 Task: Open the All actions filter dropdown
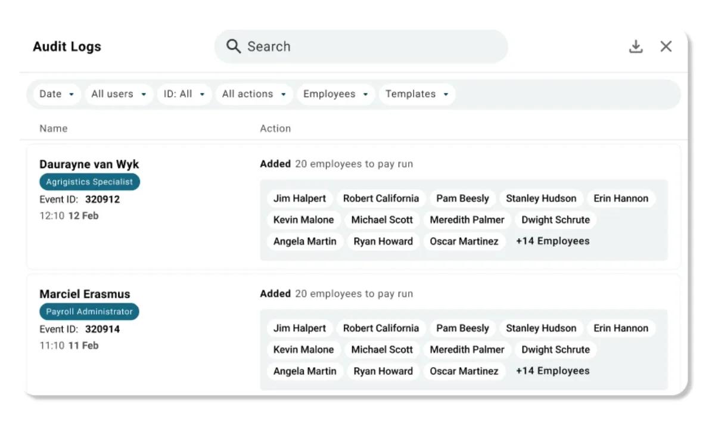pyautogui.click(x=254, y=94)
